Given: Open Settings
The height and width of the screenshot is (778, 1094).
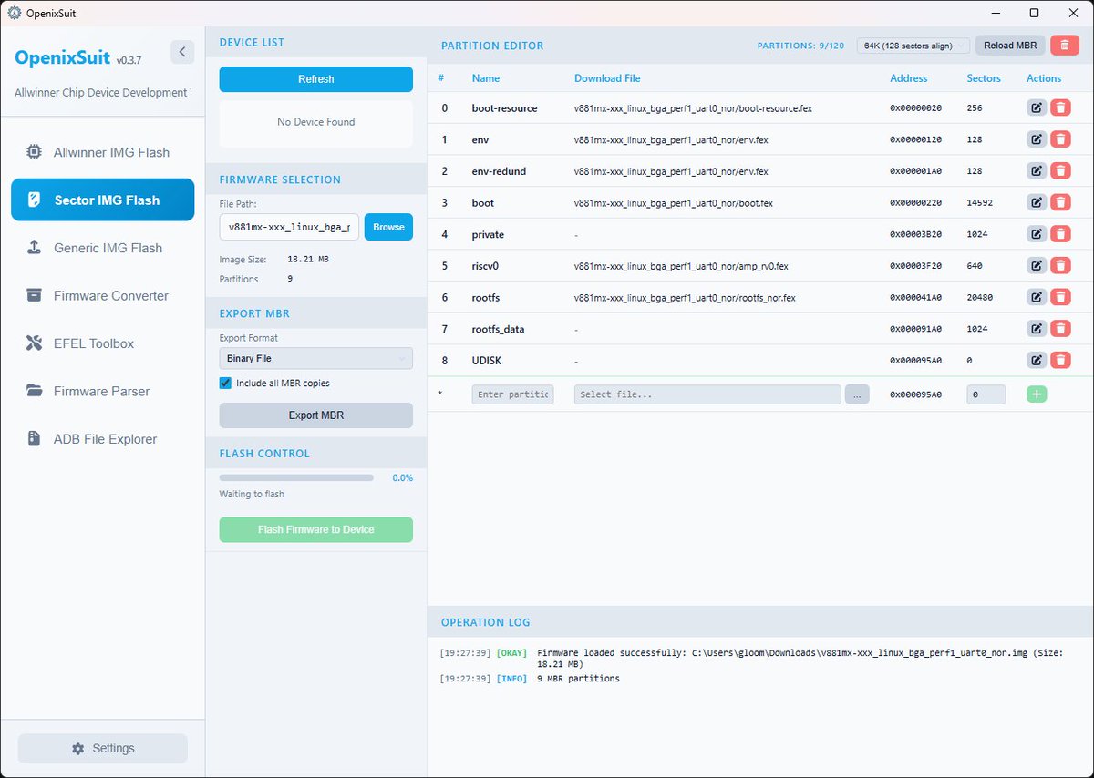Looking at the screenshot, I should coord(103,748).
